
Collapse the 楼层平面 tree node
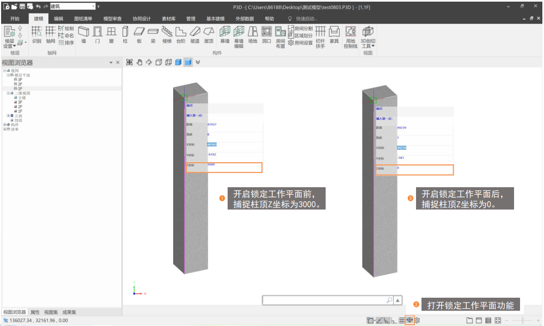(x=9, y=75)
